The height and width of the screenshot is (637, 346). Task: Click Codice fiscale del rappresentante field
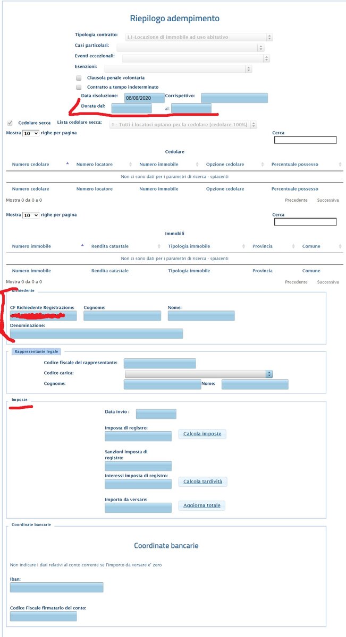click(159, 363)
